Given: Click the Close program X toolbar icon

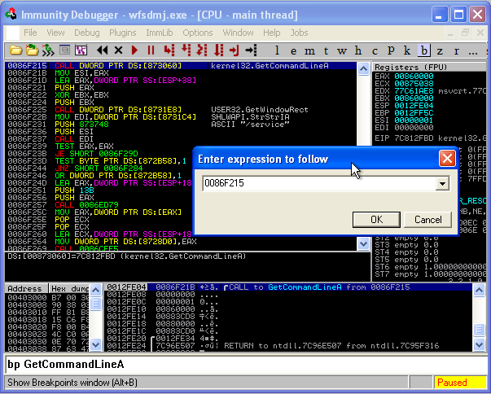Looking at the screenshot, I should coord(119,50).
